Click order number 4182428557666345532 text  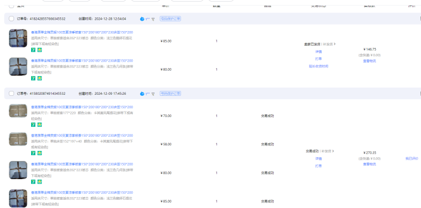pyautogui.click(x=47, y=19)
